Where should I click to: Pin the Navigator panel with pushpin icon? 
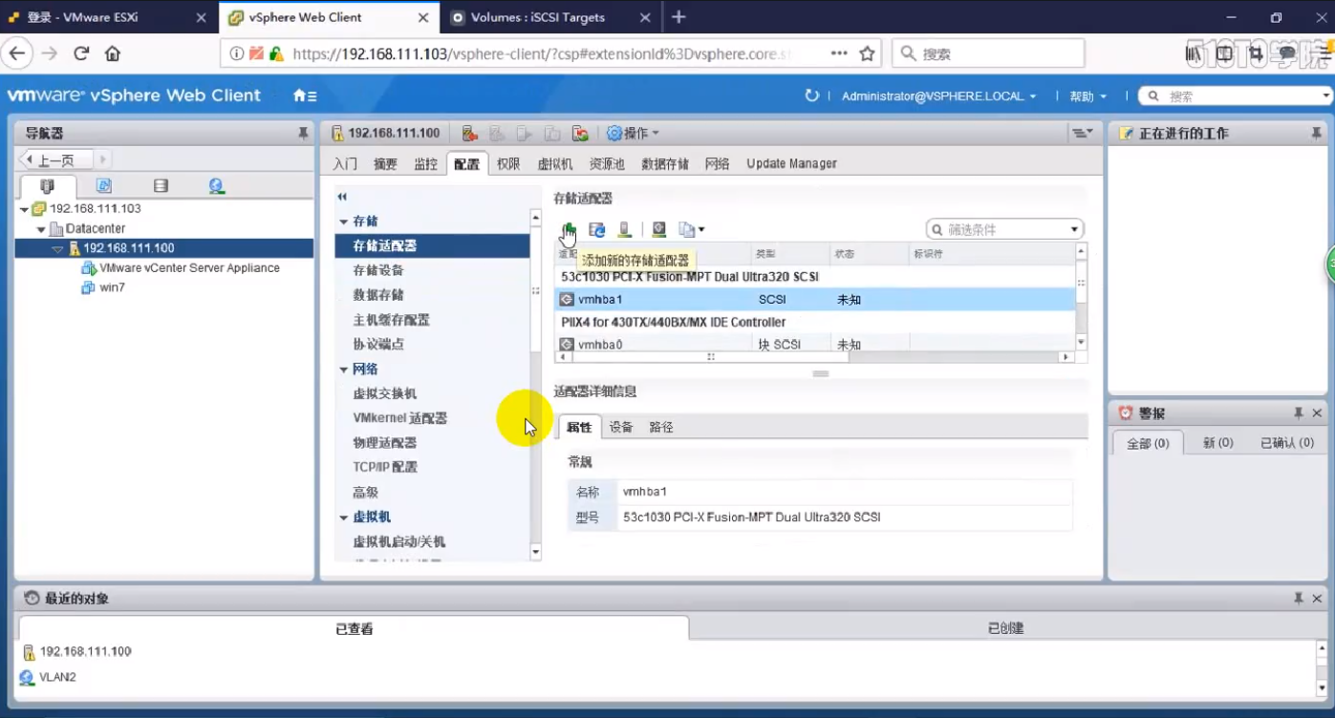303,134
